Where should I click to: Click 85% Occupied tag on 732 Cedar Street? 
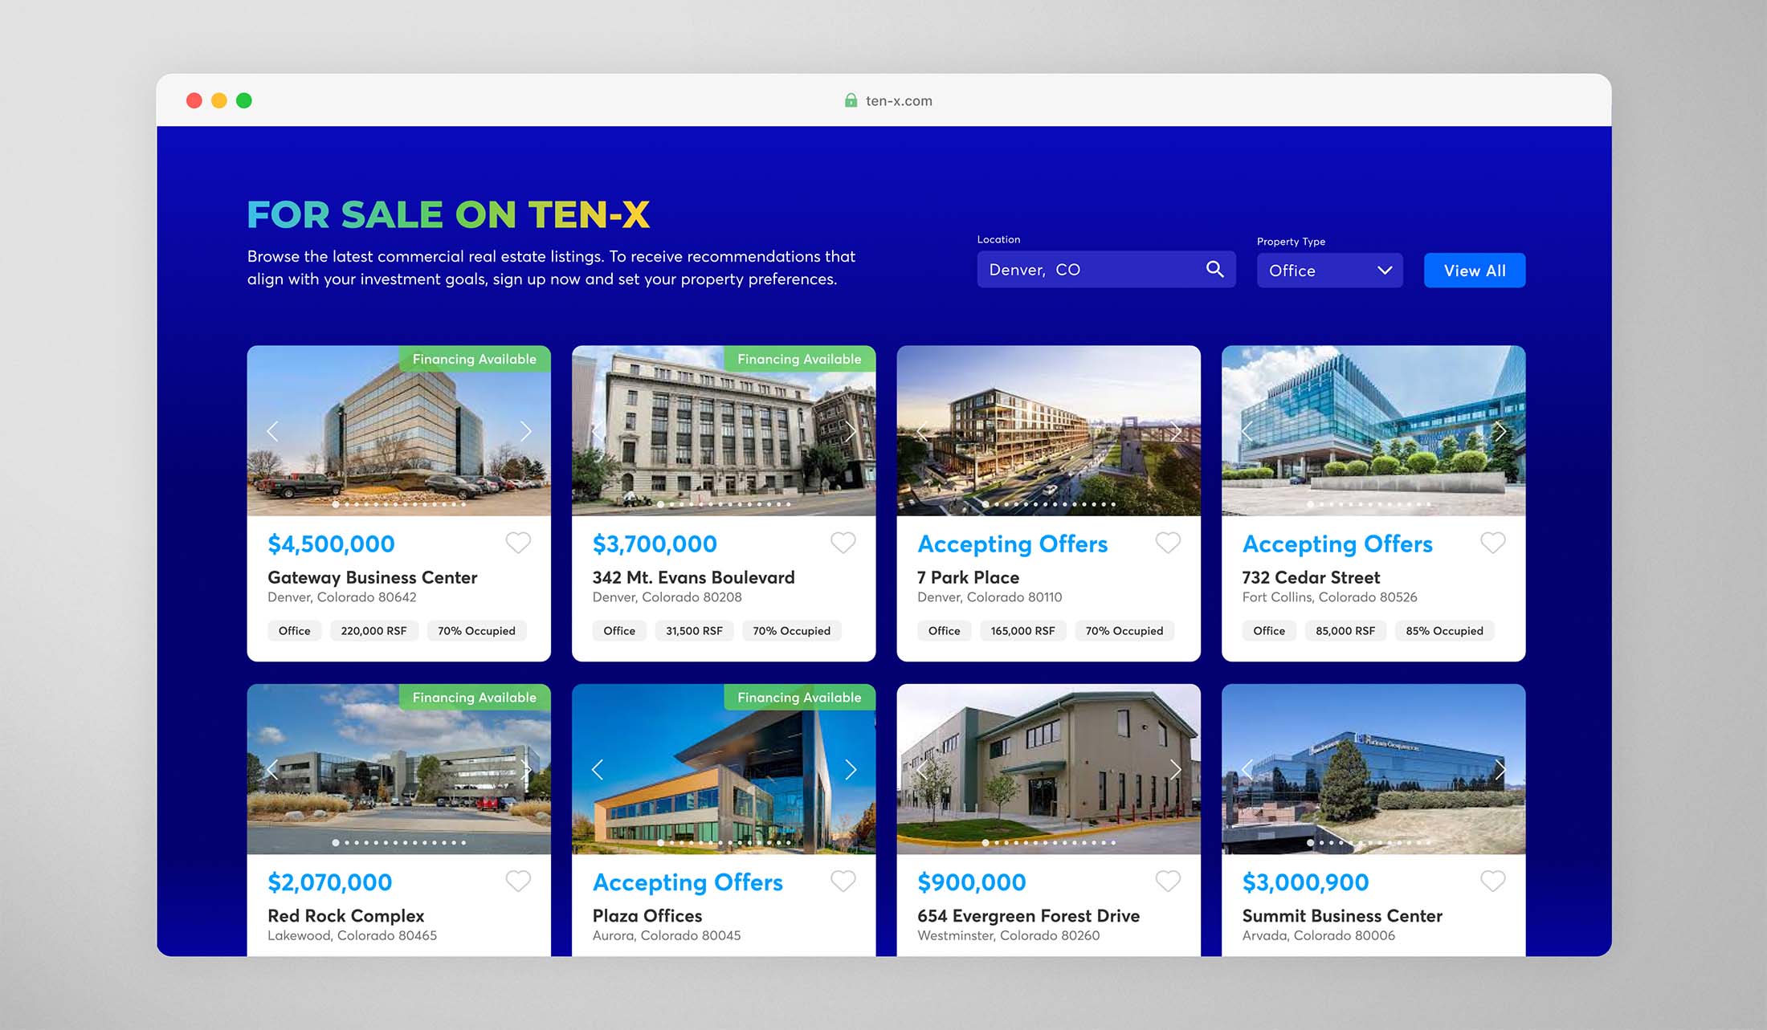[1444, 631]
